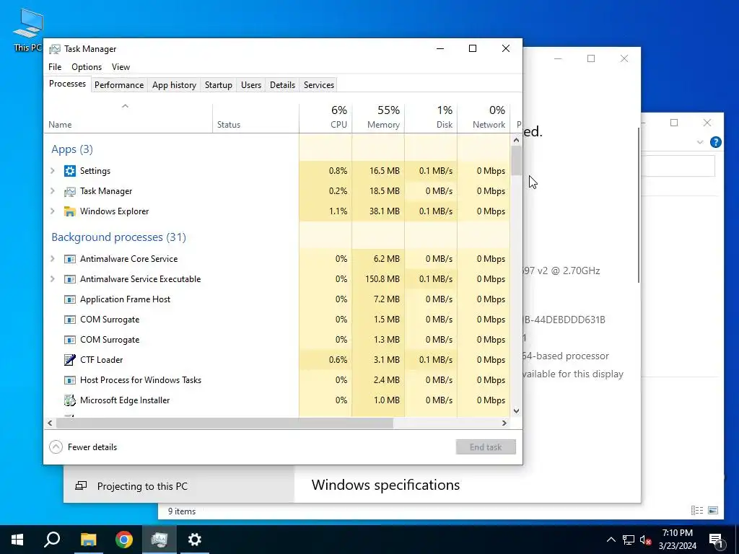The width and height of the screenshot is (739, 554).
Task: Open Projecting to this PC in Settings
Action: 179,485
